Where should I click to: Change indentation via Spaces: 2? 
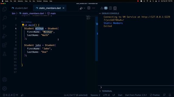(x=95, y=95)
